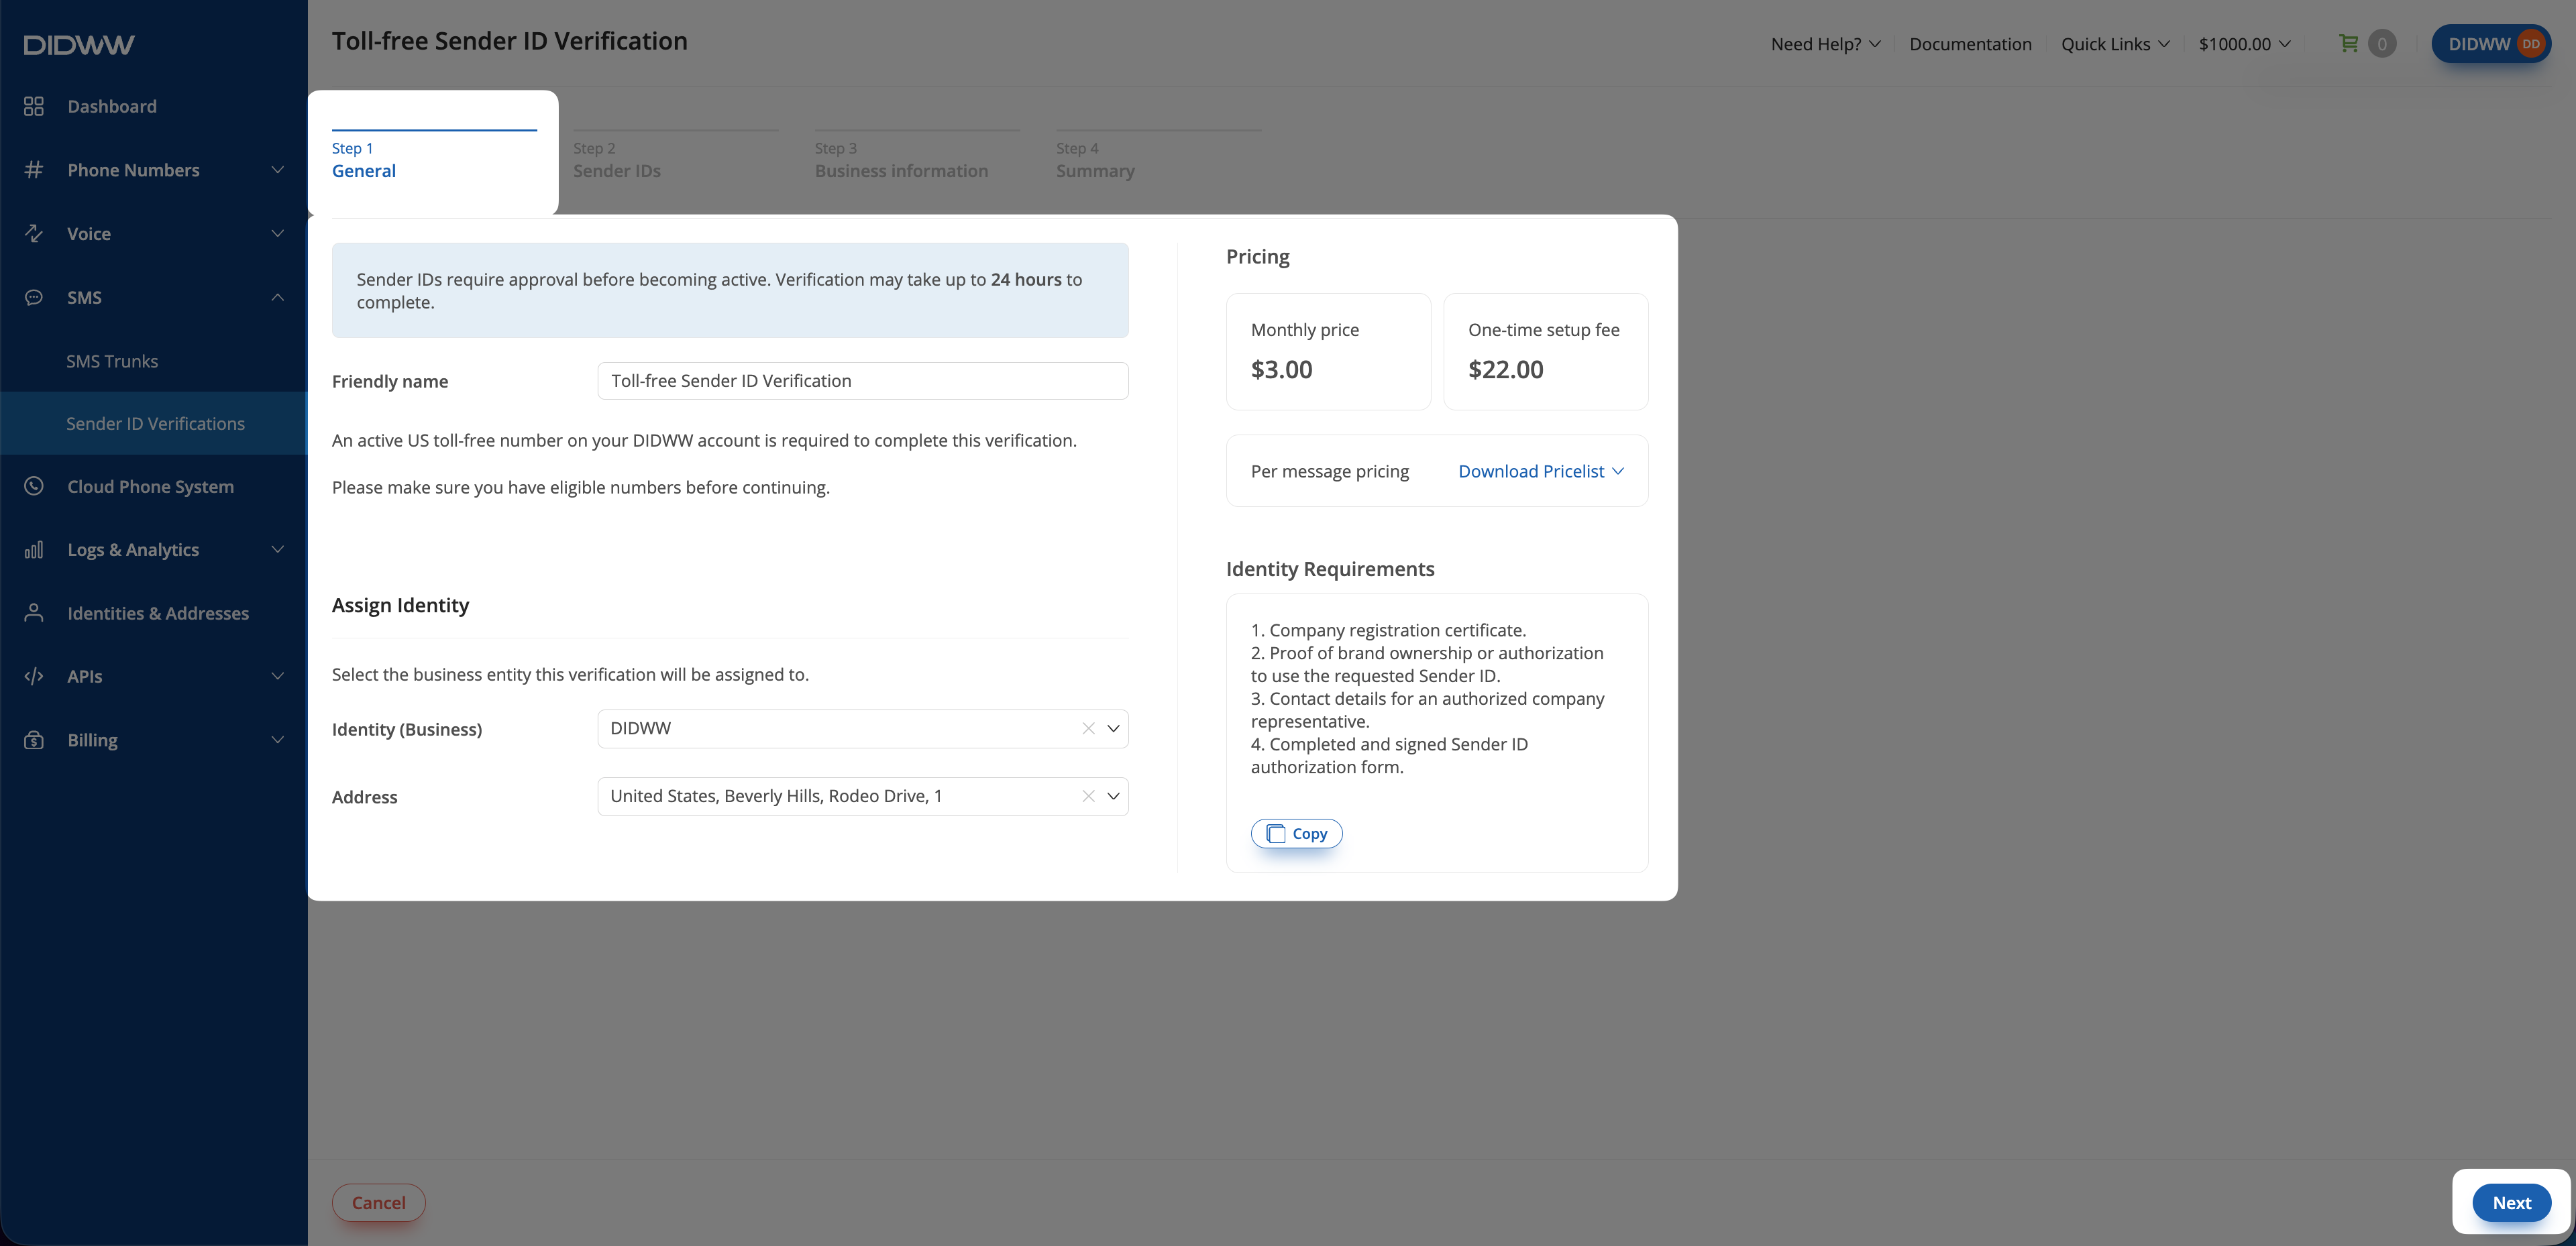2576x1246 pixels.
Task: Click the Dashboard grid icon
Action: 34,106
